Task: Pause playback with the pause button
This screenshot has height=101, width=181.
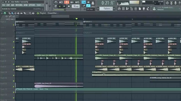Action: [x=60, y=6]
